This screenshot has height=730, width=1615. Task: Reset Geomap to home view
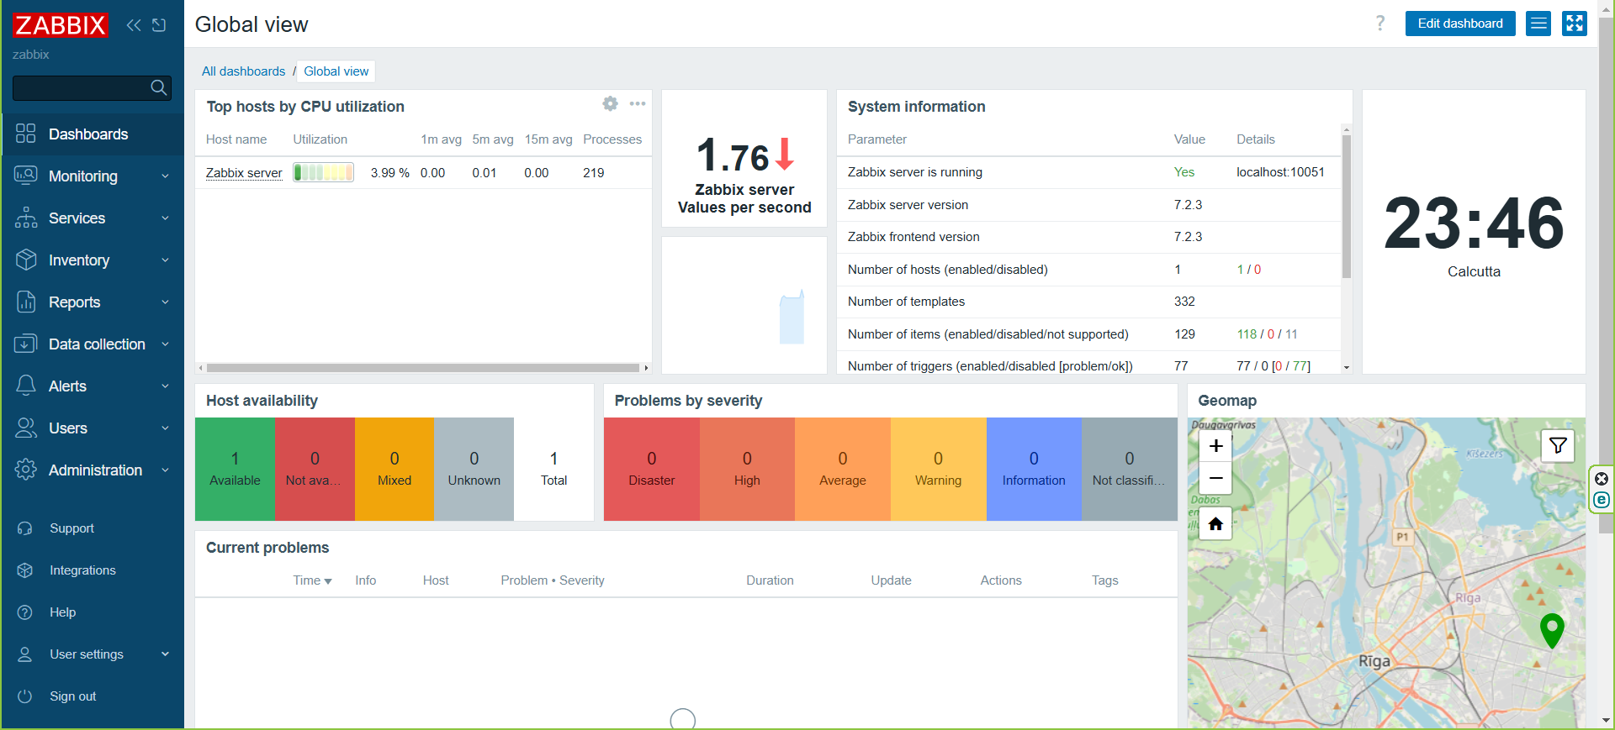(1215, 524)
